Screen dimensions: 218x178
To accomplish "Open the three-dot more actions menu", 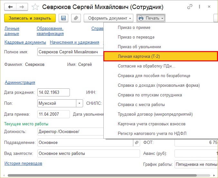I will tap(200, 6).
